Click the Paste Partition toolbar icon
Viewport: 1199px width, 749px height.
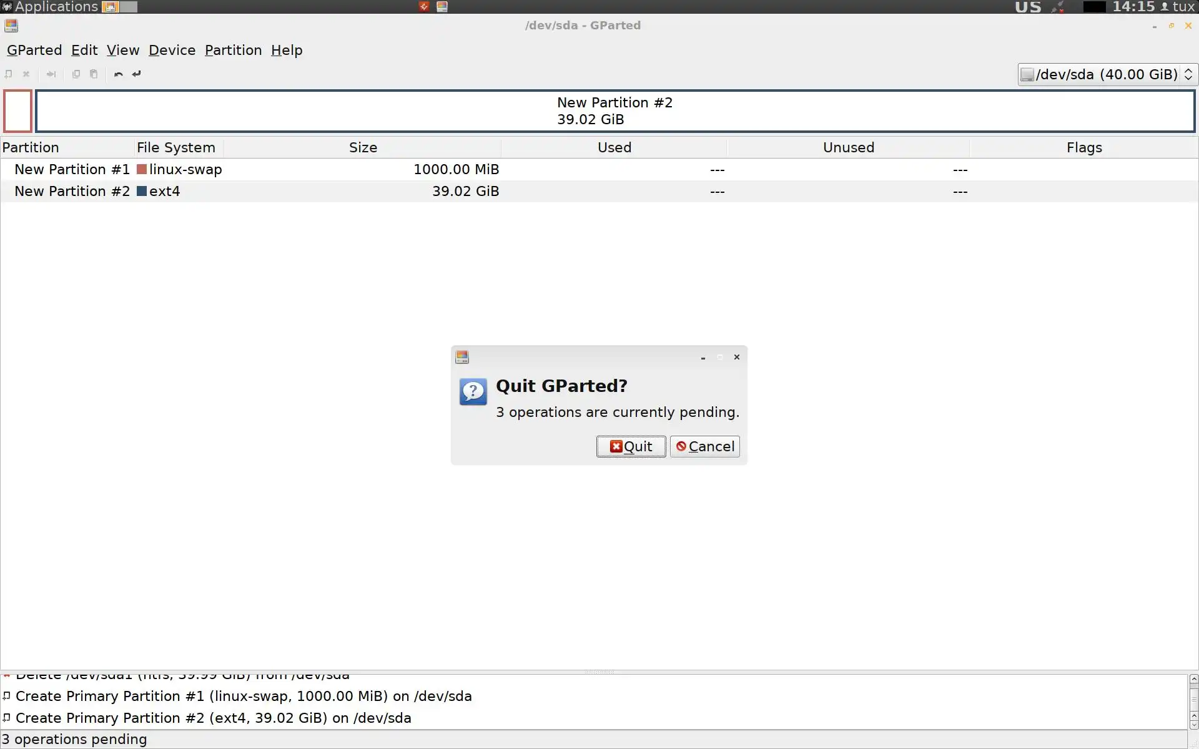pyautogui.click(x=94, y=74)
